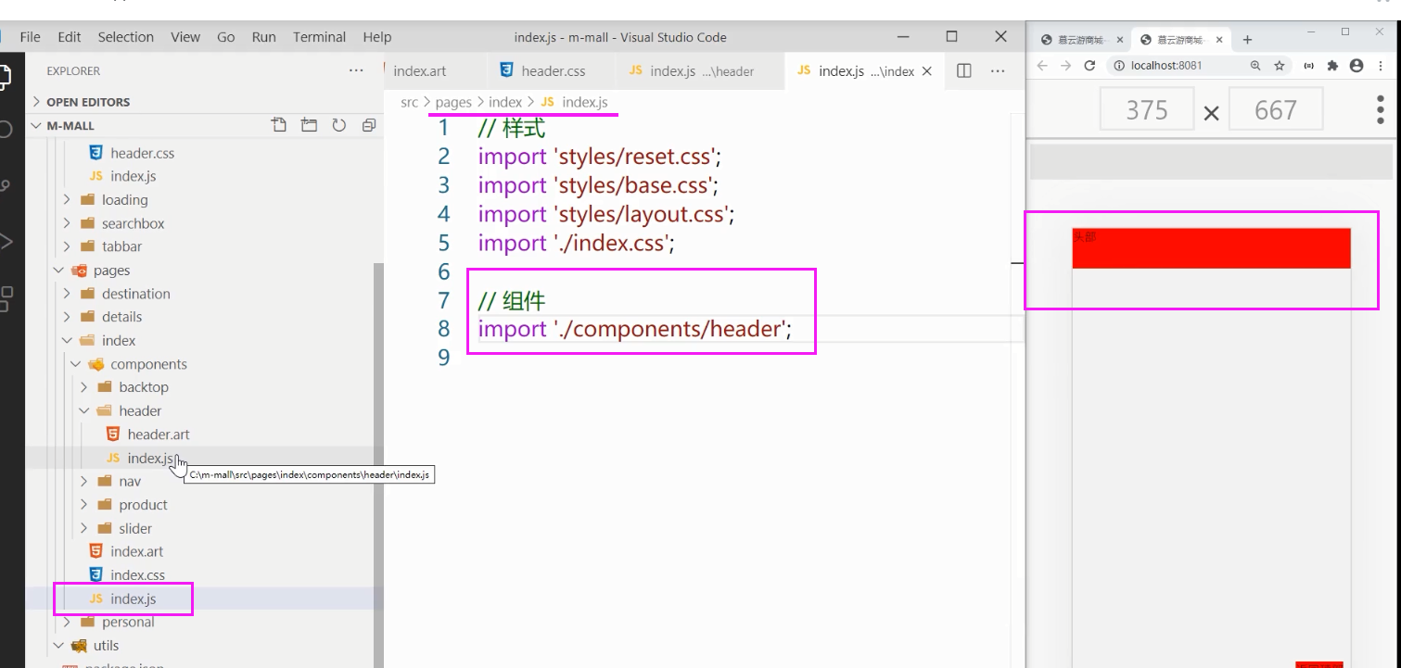Expand the tabbar folder
This screenshot has width=1401, height=668.
(x=121, y=246)
